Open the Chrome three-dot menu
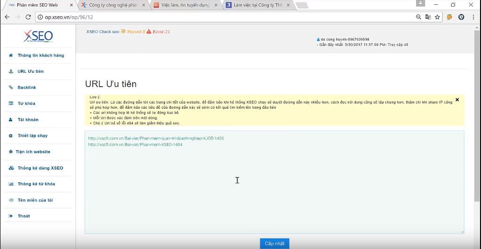Viewport: 481px width, 249px height. (x=474, y=17)
